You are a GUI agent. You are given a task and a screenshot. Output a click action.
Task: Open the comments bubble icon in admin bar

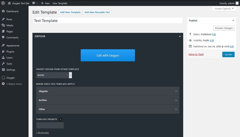coord(34,3)
